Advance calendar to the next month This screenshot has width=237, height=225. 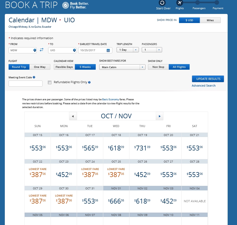tap(159, 116)
